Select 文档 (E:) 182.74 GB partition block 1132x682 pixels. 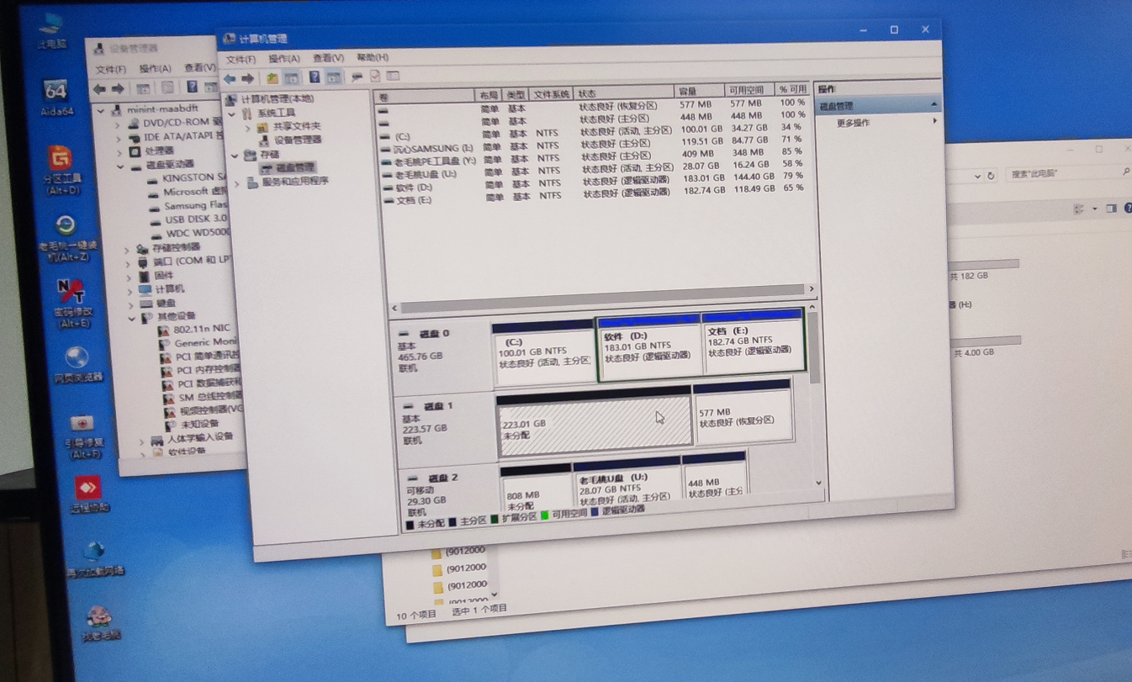753,341
